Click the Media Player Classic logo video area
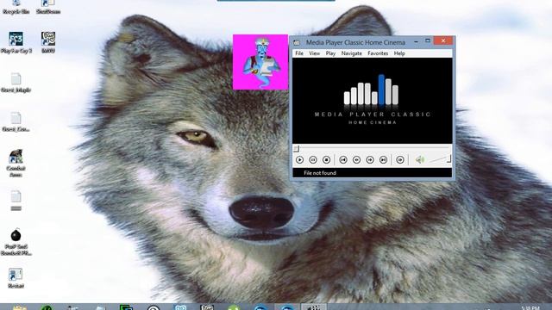Image resolution: width=552 pixels, height=310 pixels. click(372, 101)
